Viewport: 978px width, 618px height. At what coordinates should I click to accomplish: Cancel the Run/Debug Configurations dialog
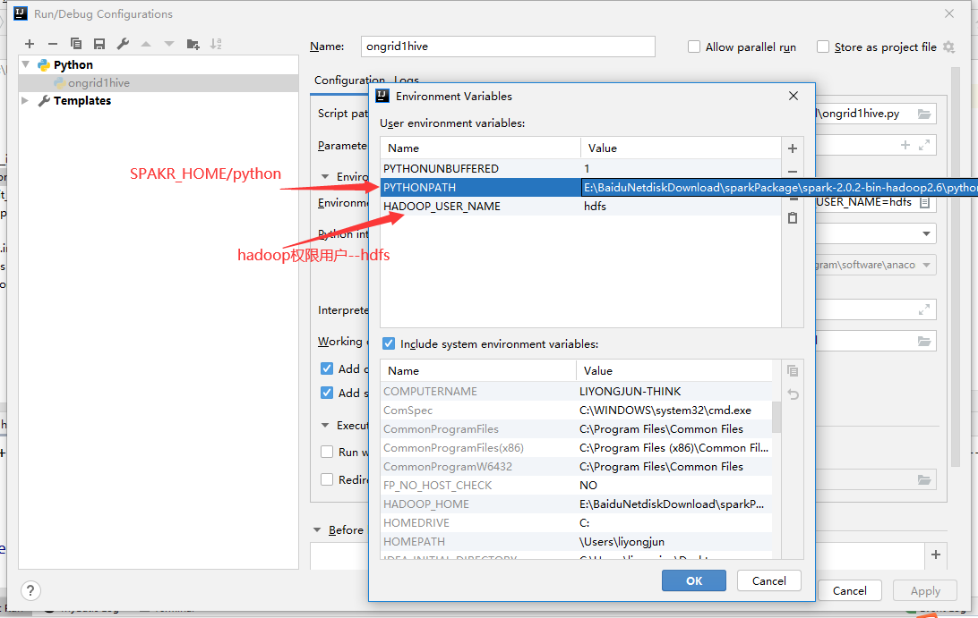tap(850, 590)
